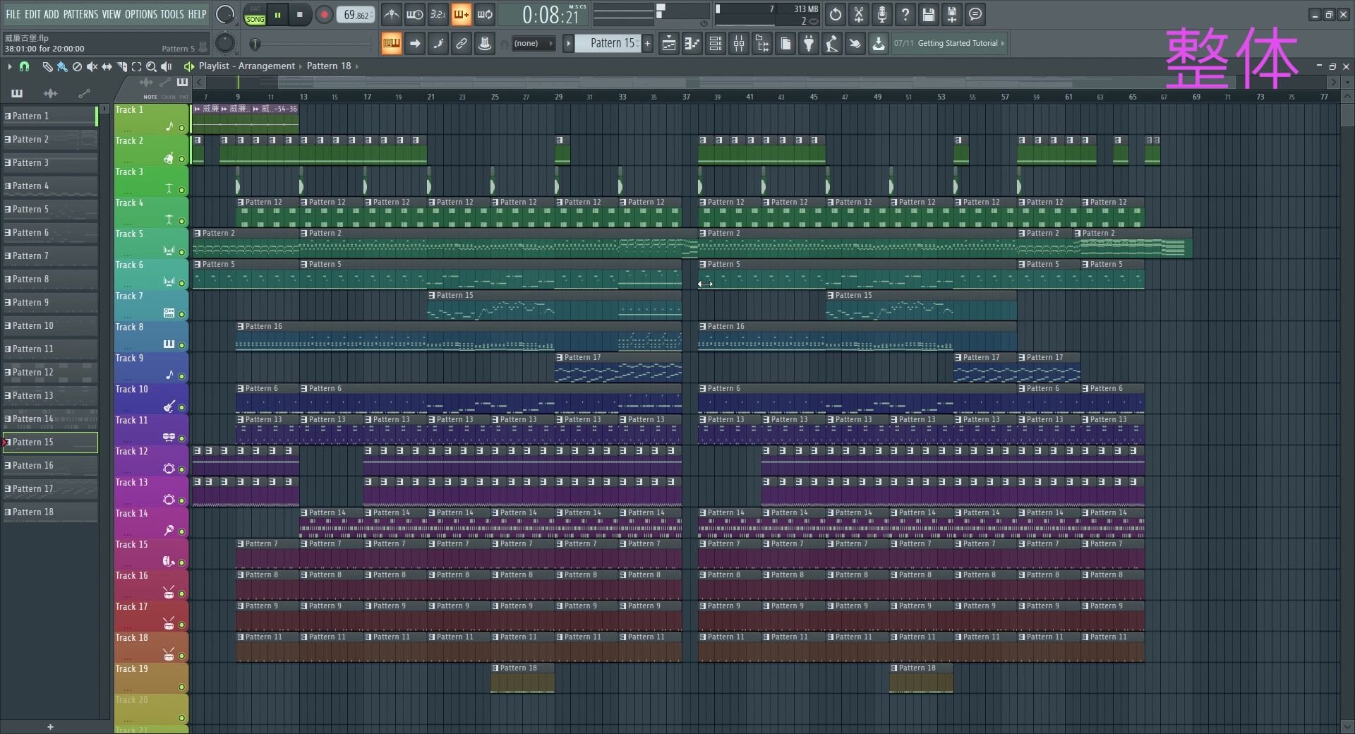Open the Browser panel icon

coord(762,44)
